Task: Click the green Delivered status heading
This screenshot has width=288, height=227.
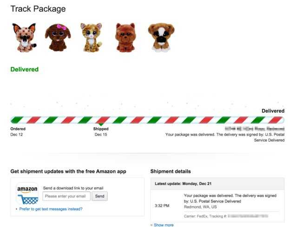Action: point(25,69)
